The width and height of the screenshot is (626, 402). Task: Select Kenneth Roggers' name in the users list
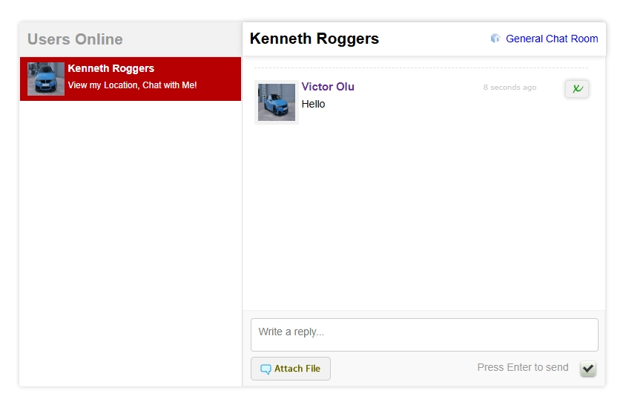111,68
